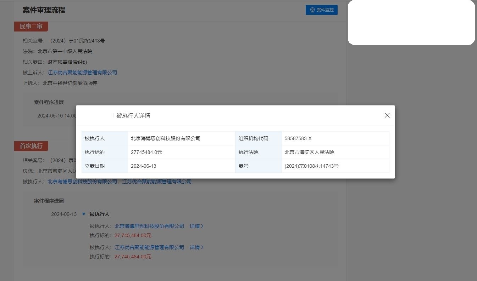Screen dimensions: 477x281
Task: Click the 执行标的 value 27745484.0元 in dialog
Action: (146, 152)
